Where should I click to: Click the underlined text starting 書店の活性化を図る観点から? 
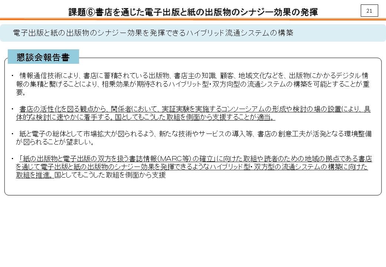pos(193,113)
